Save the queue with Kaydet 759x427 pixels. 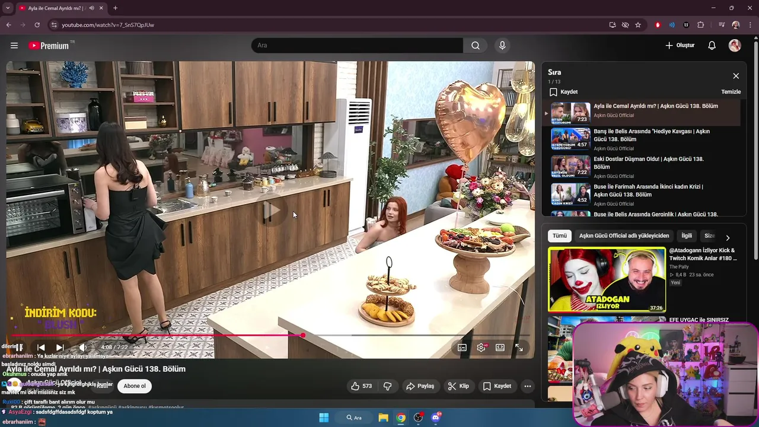point(563,92)
